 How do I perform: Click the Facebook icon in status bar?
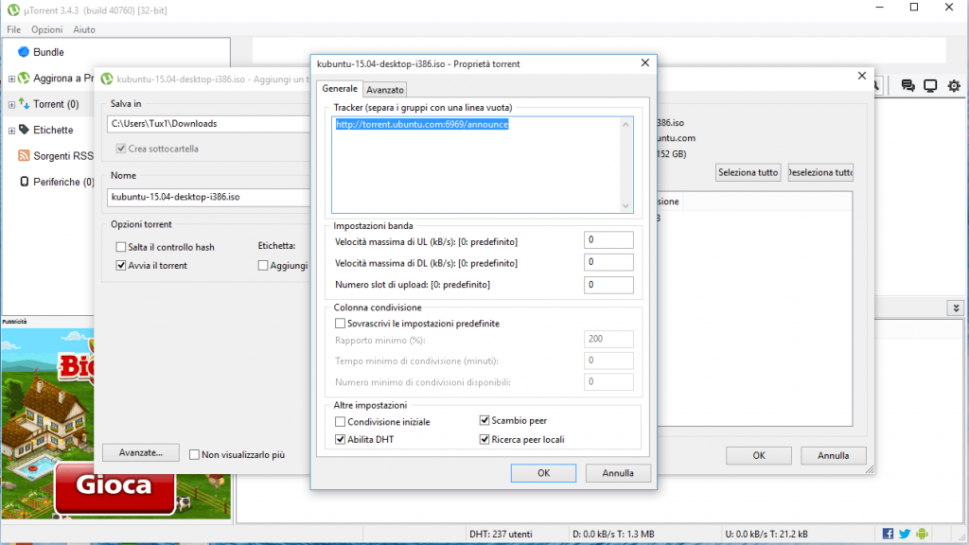(888, 534)
